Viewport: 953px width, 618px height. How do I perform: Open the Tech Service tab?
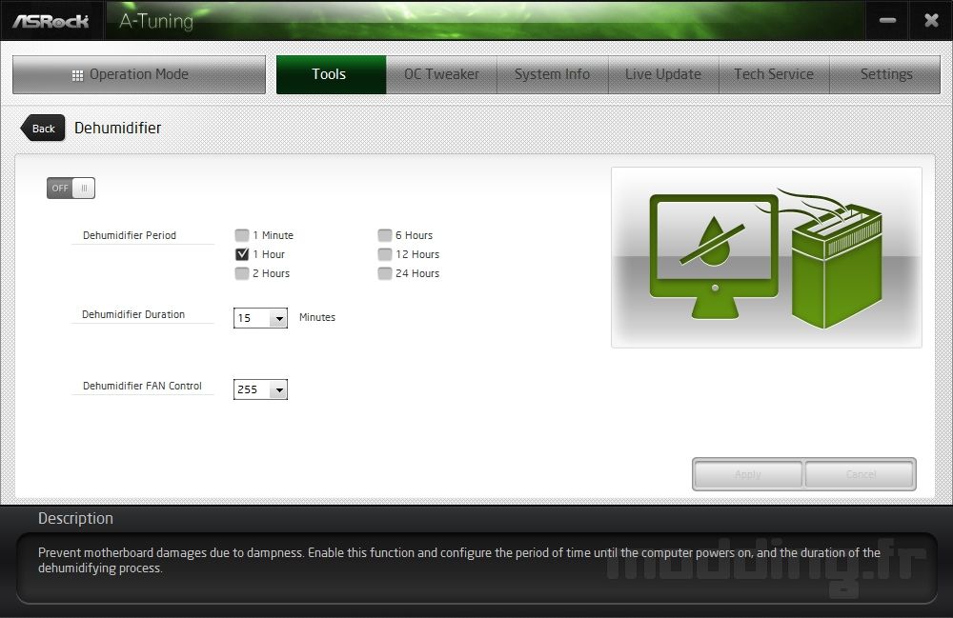pyautogui.click(x=774, y=74)
